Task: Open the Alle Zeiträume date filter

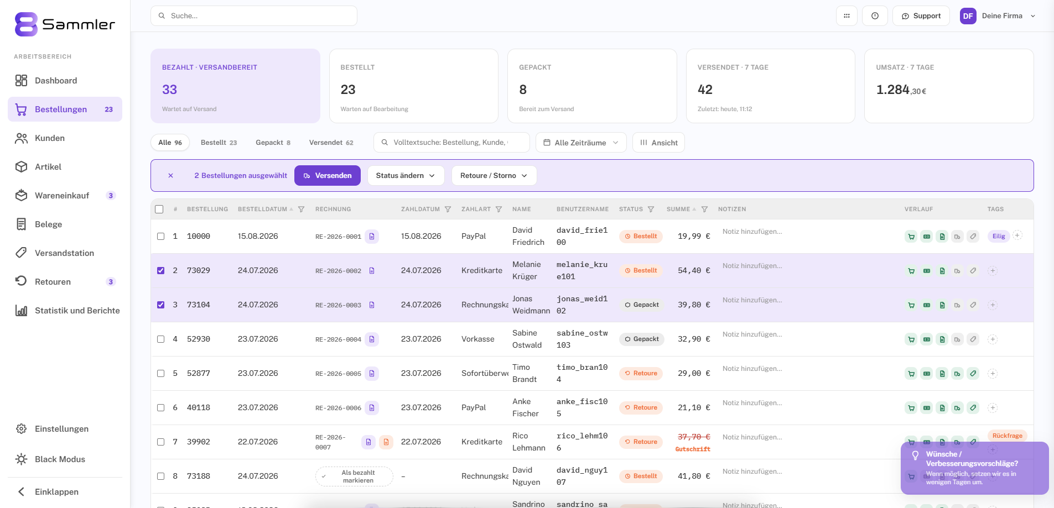Action: coord(581,143)
